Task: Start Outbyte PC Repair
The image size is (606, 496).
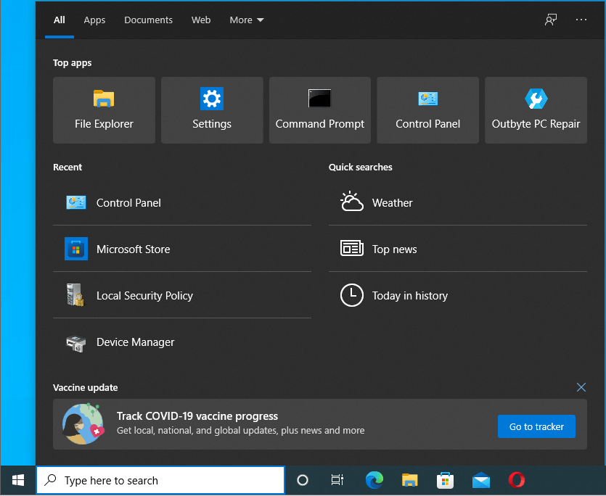Action: tap(536, 109)
